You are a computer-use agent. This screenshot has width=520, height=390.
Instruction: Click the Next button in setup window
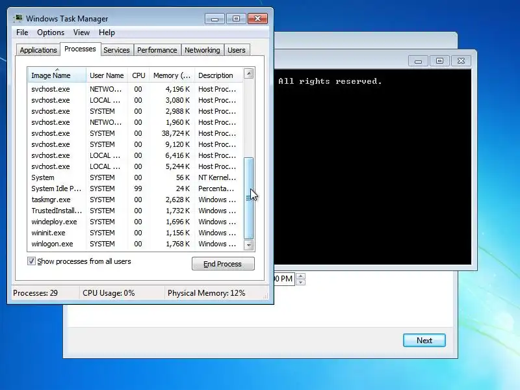point(424,340)
